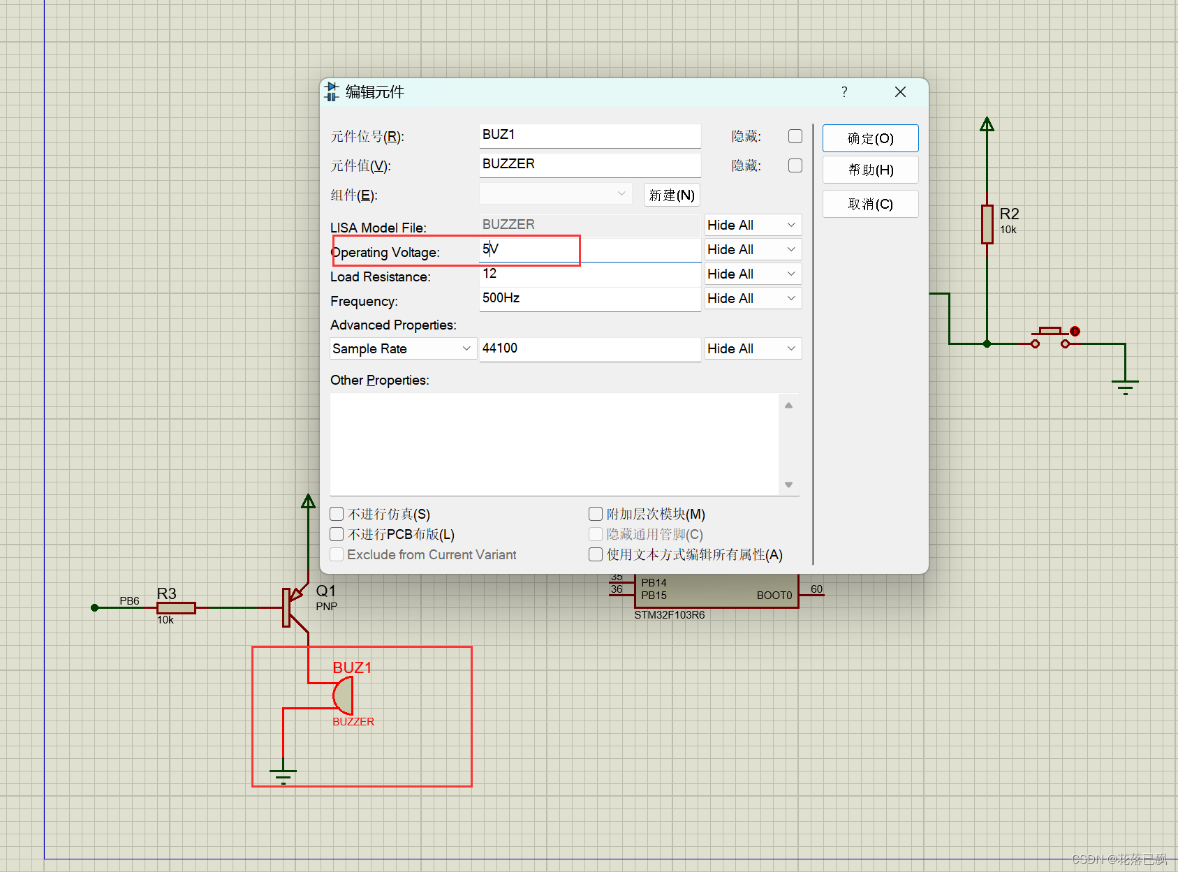The height and width of the screenshot is (872, 1178).
Task: Click the PNP label beneath Q1
Action: 327,606
